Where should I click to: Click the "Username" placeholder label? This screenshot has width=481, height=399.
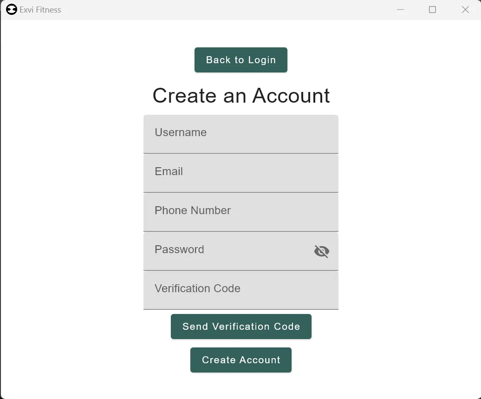(181, 132)
